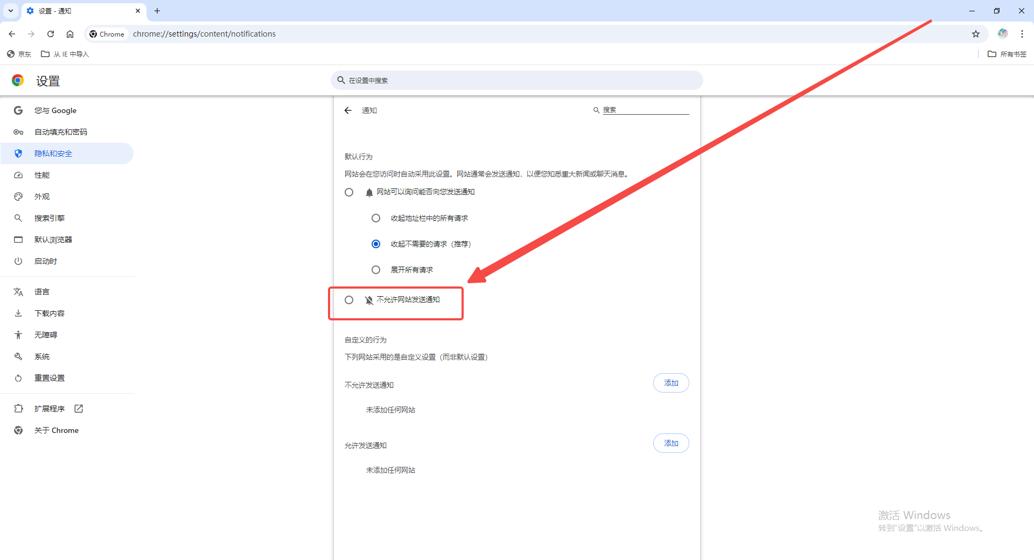Click the external link icon beside 扩展程序

coord(79,409)
